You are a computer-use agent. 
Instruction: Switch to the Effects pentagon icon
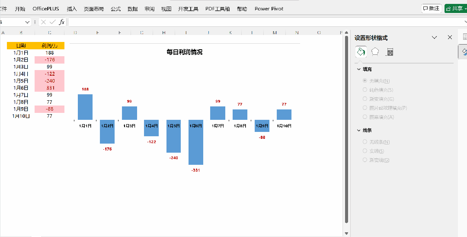point(375,52)
